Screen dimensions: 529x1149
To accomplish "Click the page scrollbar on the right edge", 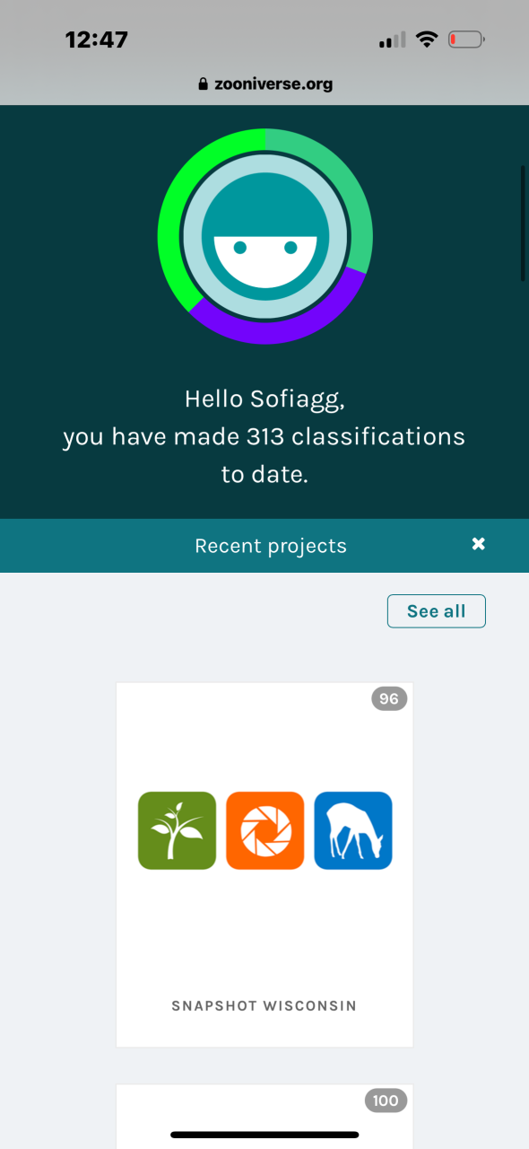I will tap(523, 224).
